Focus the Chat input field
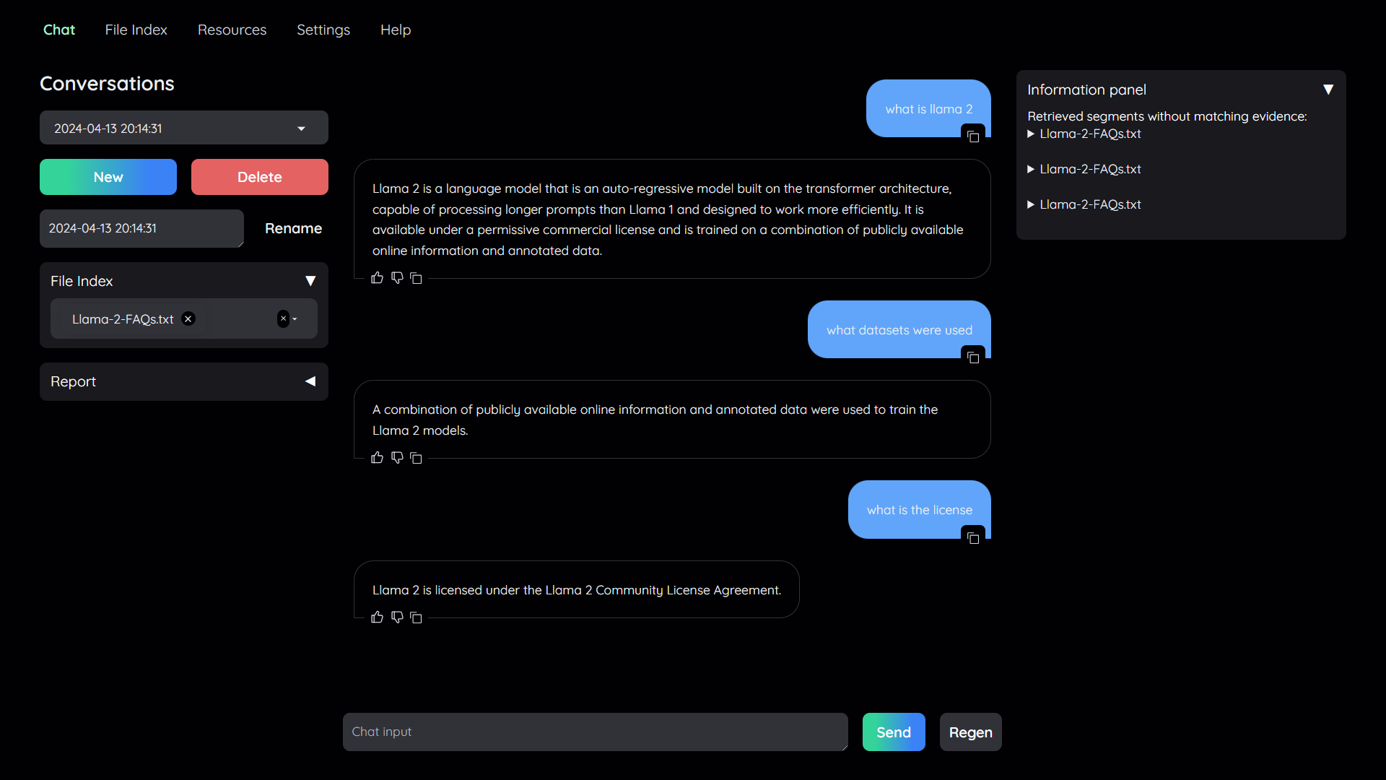Image resolution: width=1386 pixels, height=780 pixels. tap(595, 732)
